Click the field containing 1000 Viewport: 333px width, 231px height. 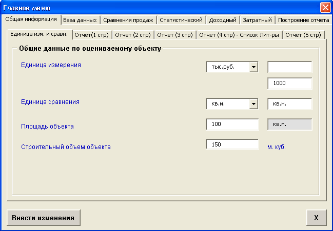click(290, 83)
